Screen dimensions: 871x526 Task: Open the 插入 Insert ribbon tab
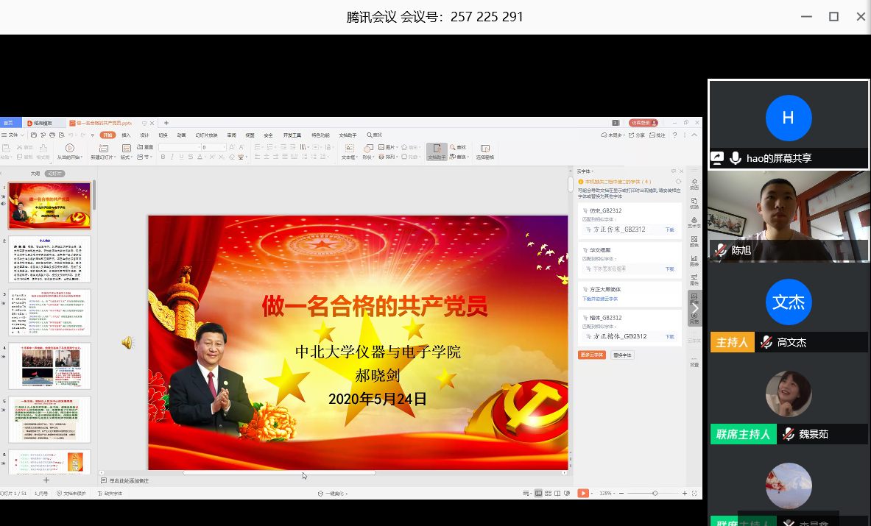[x=126, y=135]
